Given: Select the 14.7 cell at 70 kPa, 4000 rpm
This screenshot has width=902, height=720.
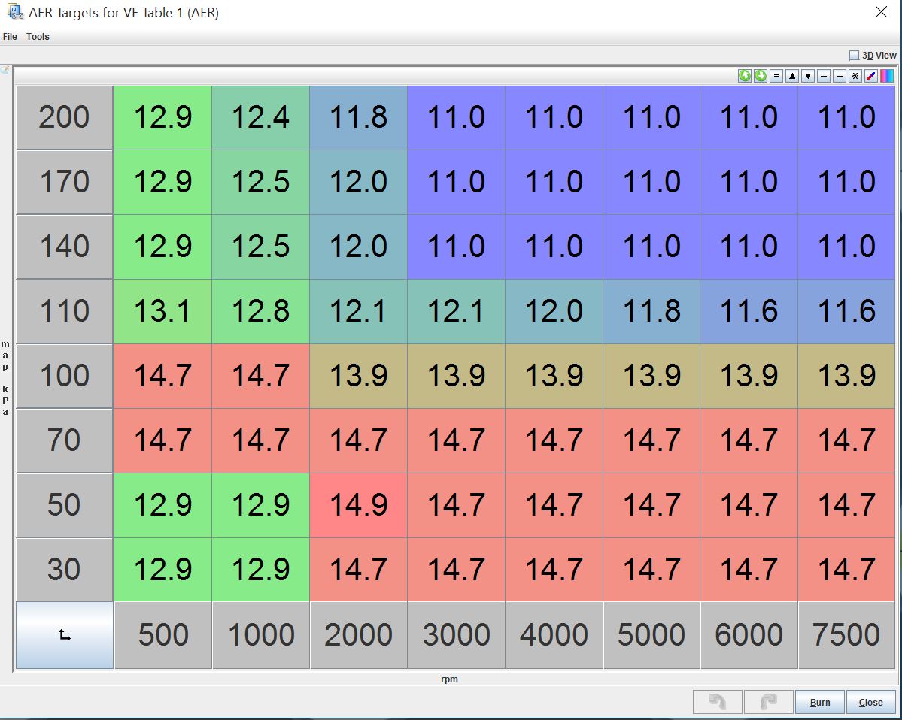Looking at the screenshot, I should click(554, 440).
